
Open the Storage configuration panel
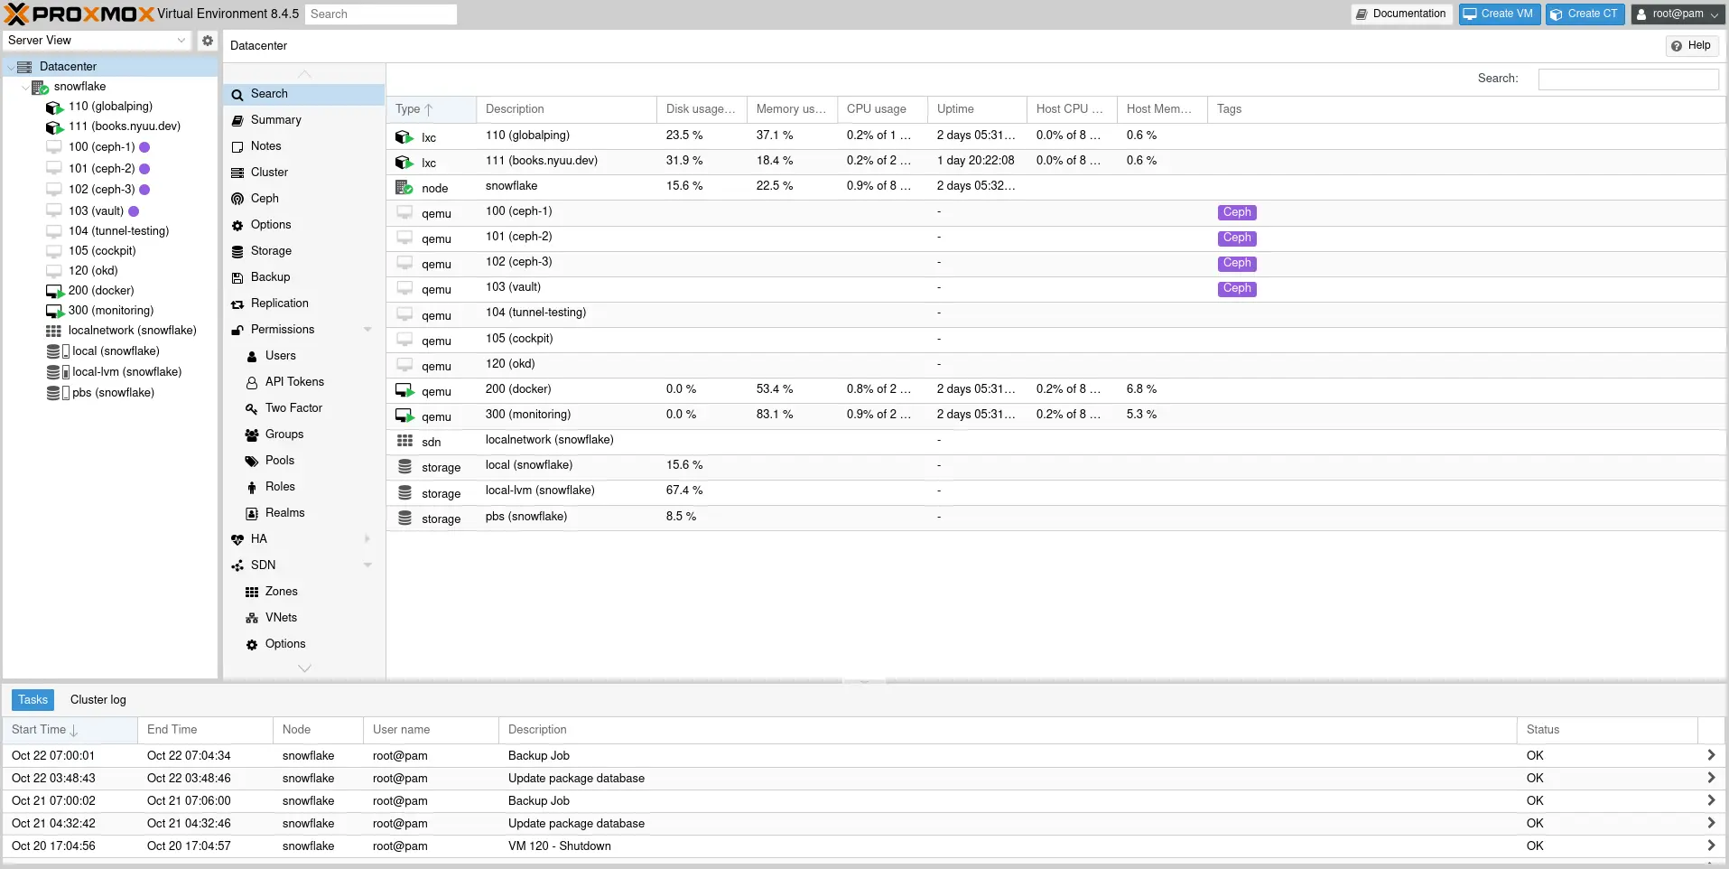point(270,250)
